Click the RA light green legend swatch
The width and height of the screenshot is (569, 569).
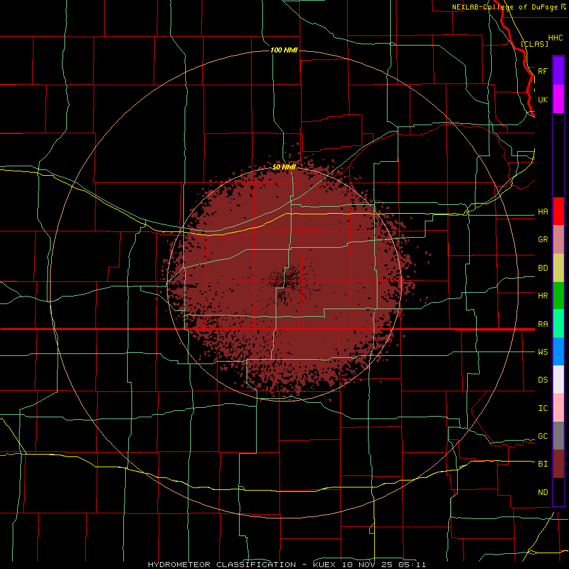(x=558, y=324)
